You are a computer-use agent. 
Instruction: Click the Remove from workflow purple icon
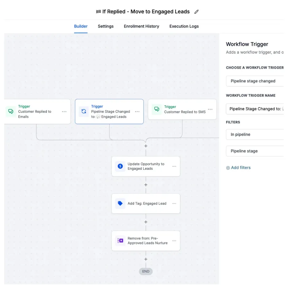pos(120,240)
